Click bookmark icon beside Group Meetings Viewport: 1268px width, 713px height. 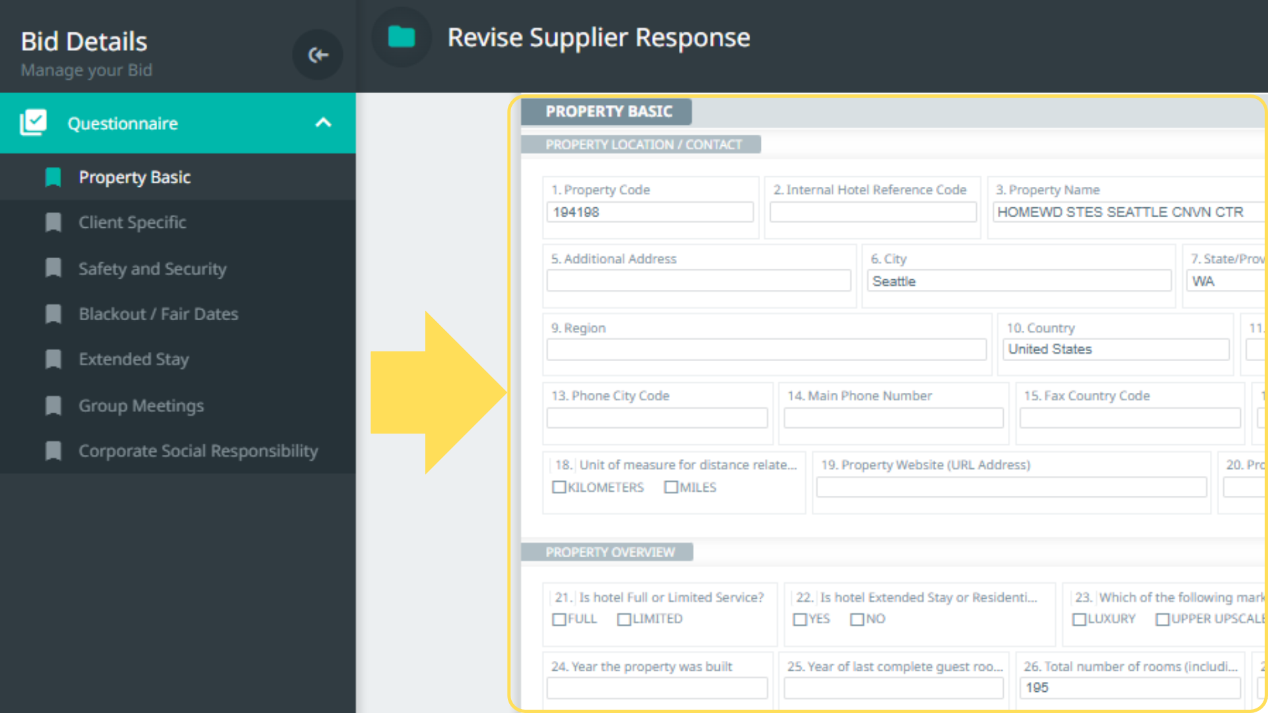coord(53,405)
